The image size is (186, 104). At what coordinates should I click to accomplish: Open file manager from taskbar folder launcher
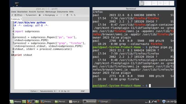pos(37,101)
